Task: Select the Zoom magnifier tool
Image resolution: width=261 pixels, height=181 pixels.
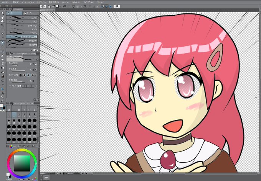Action: (3, 13)
